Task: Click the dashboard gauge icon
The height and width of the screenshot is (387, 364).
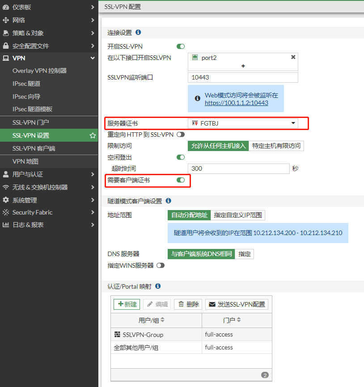Action: 6,7
